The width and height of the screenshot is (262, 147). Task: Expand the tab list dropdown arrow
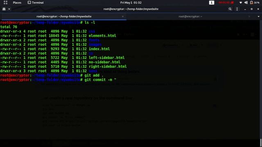tap(258, 16)
